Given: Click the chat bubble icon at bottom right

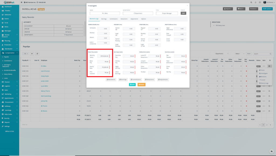Looking at the screenshot, I should pyautogui.click(x=271, y=151).
